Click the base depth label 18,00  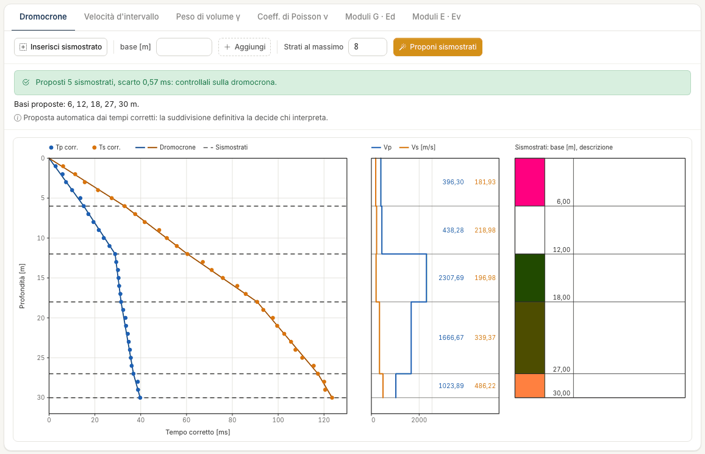pyautogui.click(x=562, y=297)
